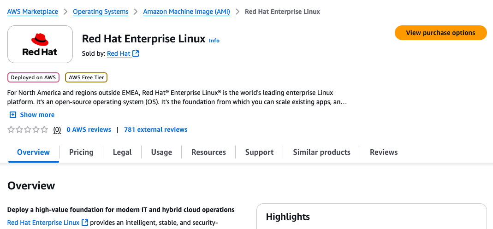
Task: Click the first rating star
Action: point(11,129)
